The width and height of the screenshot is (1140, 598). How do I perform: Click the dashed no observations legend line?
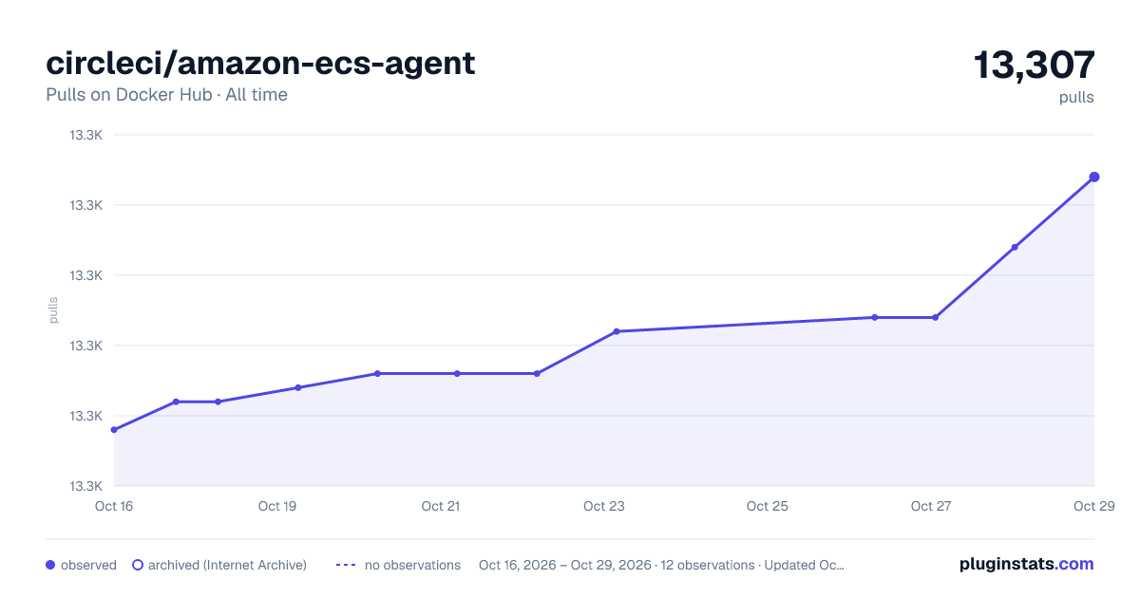point(346,565)
